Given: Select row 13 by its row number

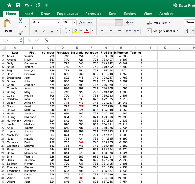Looking at the screenshot, I should (x=3, y=95).
